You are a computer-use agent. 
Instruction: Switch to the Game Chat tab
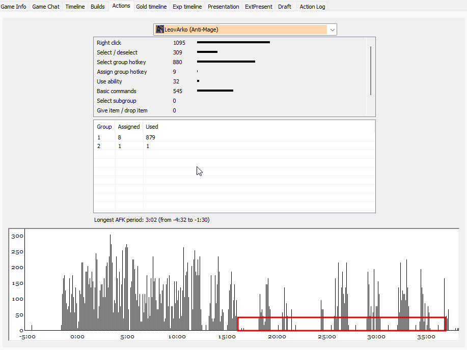click(x=46, y=7)
